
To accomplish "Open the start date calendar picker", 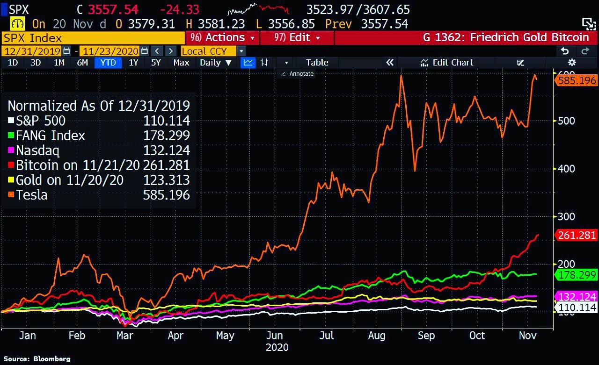I will click(x=66, y=51).
